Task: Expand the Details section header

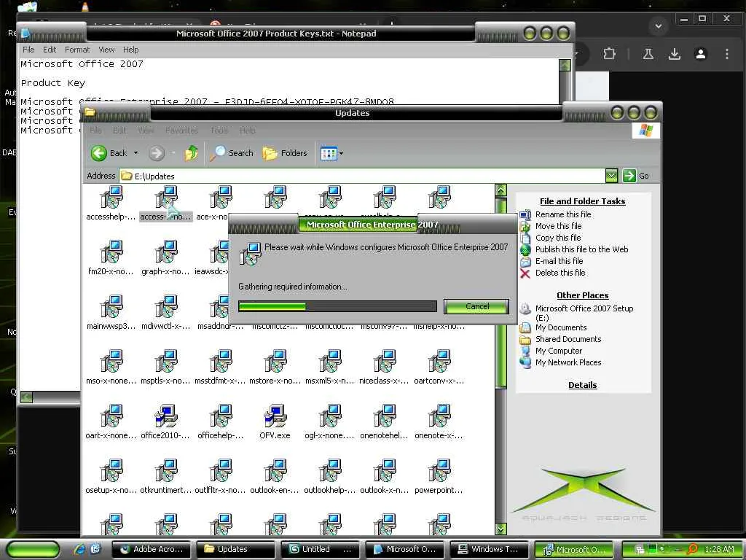Action: (x=582, y=385)
